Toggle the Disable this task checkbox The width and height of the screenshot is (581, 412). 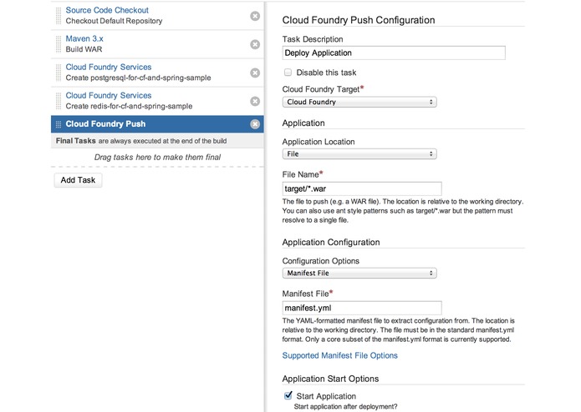point(288,73)
